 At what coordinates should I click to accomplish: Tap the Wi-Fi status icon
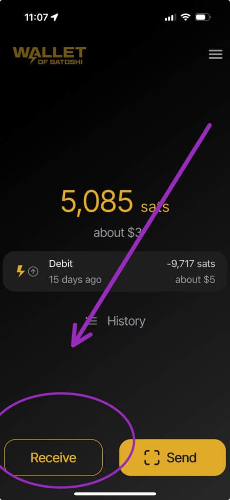pos(185,17)
